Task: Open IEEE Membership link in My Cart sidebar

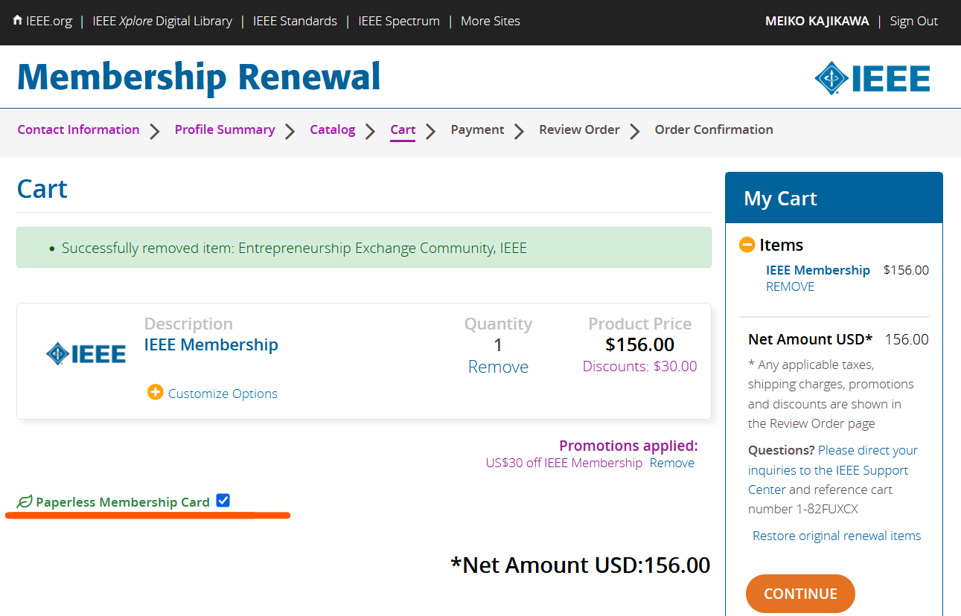Action: tap(818, 270)
